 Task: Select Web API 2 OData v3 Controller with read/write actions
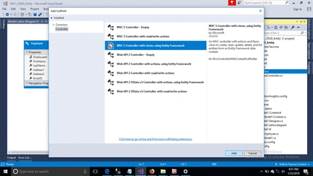pos(156,92)
